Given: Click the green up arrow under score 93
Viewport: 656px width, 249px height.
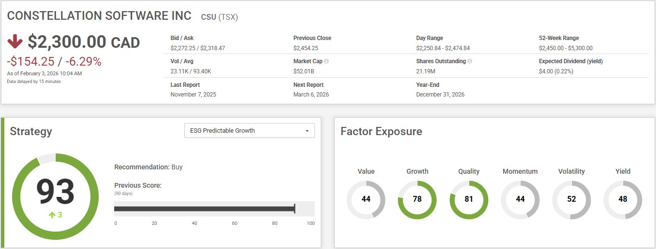Looking at the screenshot, I should (x=52, y=215).
